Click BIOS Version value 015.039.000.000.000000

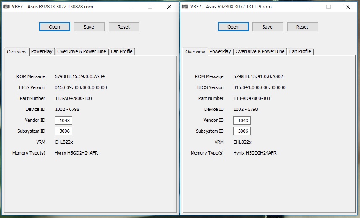[x=81, y=87]
